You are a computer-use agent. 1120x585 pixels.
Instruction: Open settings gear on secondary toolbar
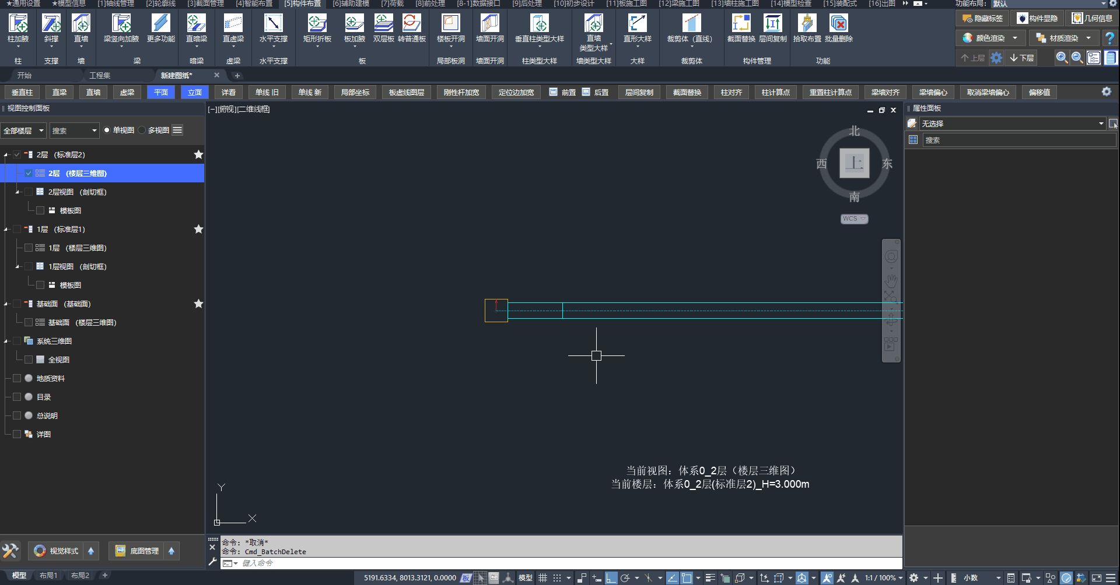click(1107, 92)
